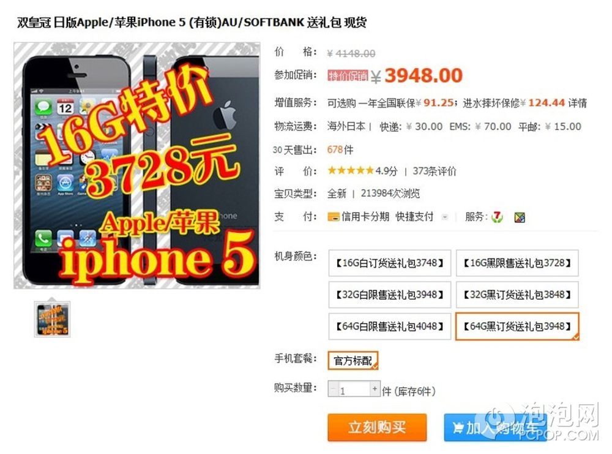Choose the 64G白限售送礼包4048 variant

(389, 326)
